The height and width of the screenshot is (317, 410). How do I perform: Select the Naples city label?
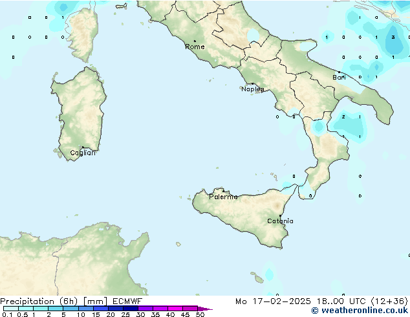tap(253, 89)
